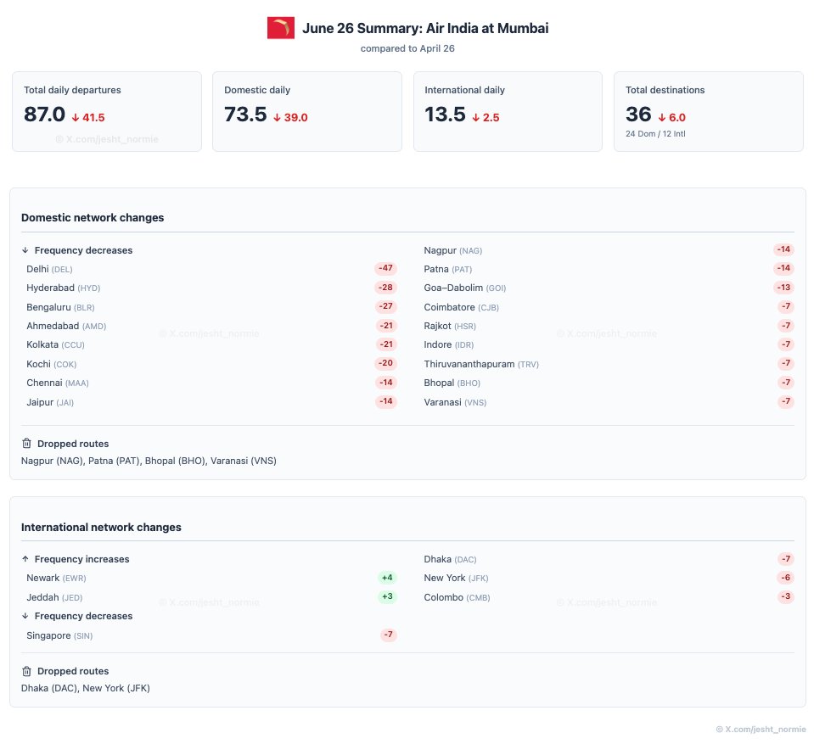Click the Singapore (SIN) row
The height and width of the screenshot is (744, 814).
(x=211, y=635)
